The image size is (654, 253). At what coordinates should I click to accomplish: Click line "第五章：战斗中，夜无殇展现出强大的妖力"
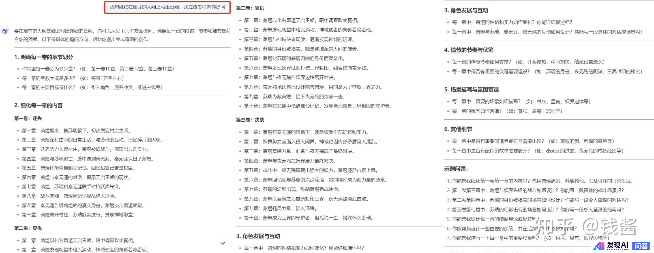point(311,170)
